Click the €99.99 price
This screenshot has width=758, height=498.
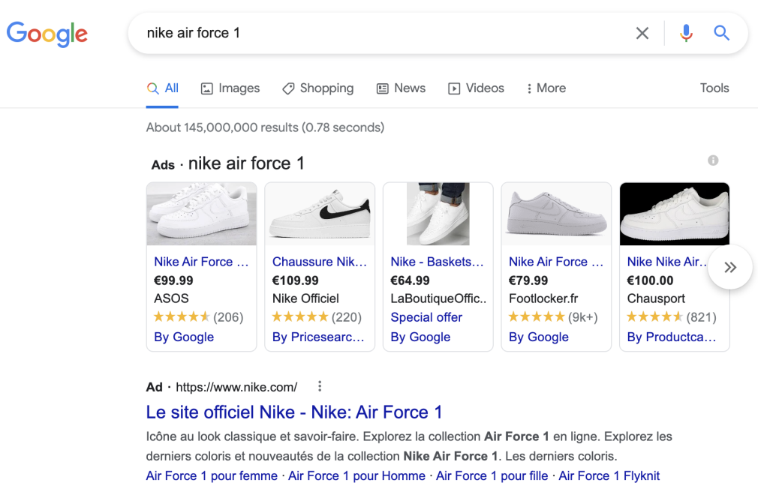(173, 280)
